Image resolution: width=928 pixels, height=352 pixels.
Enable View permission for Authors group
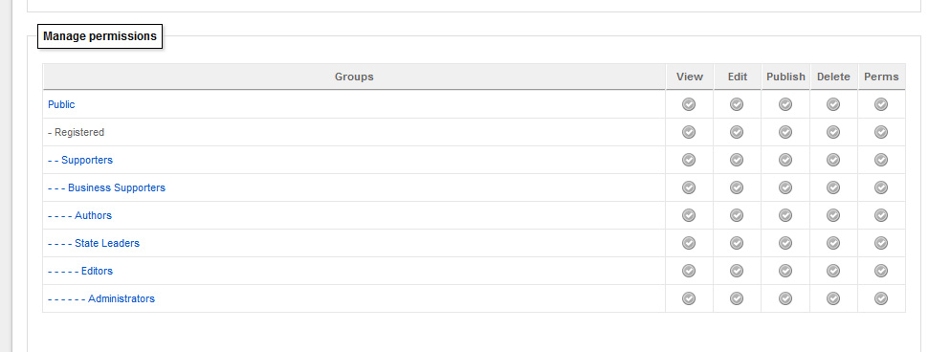coord(688,215)
